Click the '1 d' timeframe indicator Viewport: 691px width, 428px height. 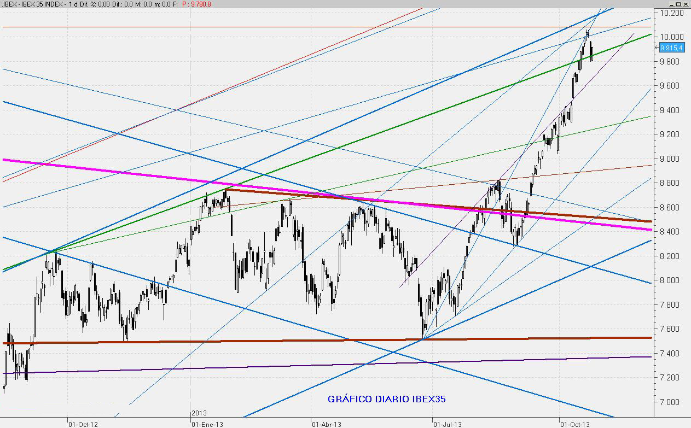pos(72,4)
